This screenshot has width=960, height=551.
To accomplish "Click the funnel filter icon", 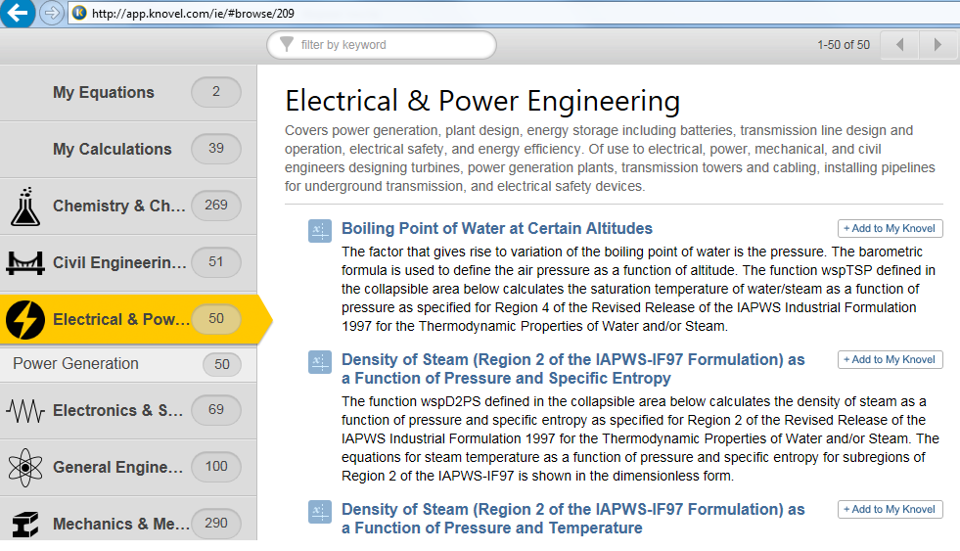I will (x=287, y=45).
